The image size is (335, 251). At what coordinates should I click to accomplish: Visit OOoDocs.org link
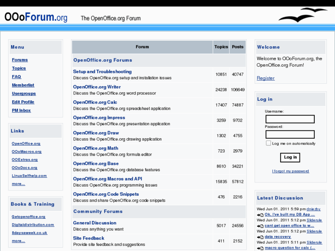click(x=24, y=168)
